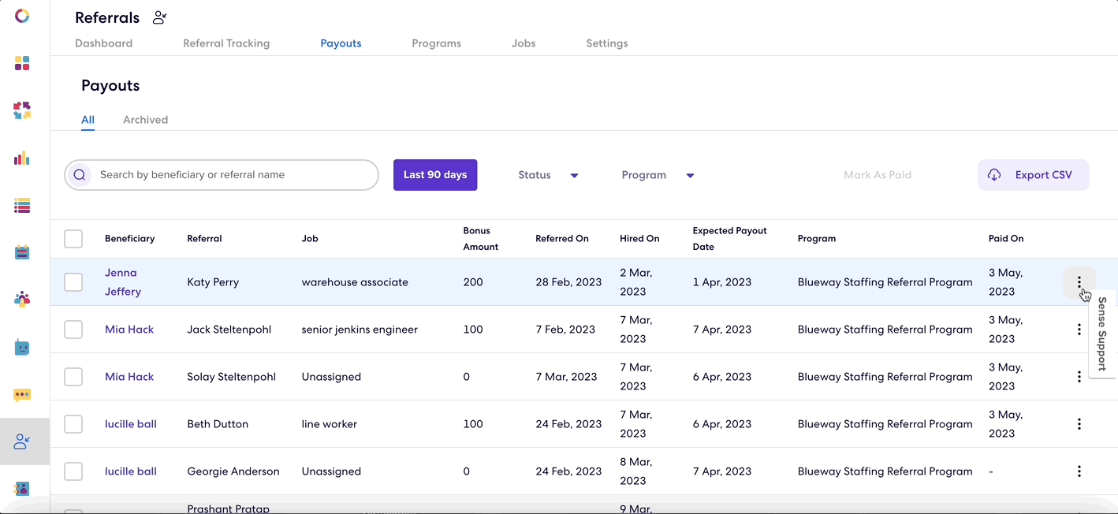
Task: Click the beneficiary or referral search field
Action: click(x=222, y=175)
